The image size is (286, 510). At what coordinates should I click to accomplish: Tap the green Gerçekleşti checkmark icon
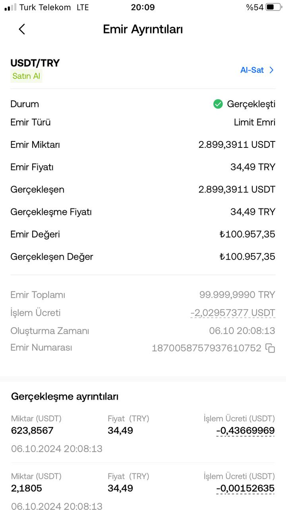click(x=218, y=104)
